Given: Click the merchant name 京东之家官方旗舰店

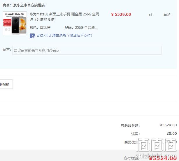Looking at the screenshot, I should (29, 5).
